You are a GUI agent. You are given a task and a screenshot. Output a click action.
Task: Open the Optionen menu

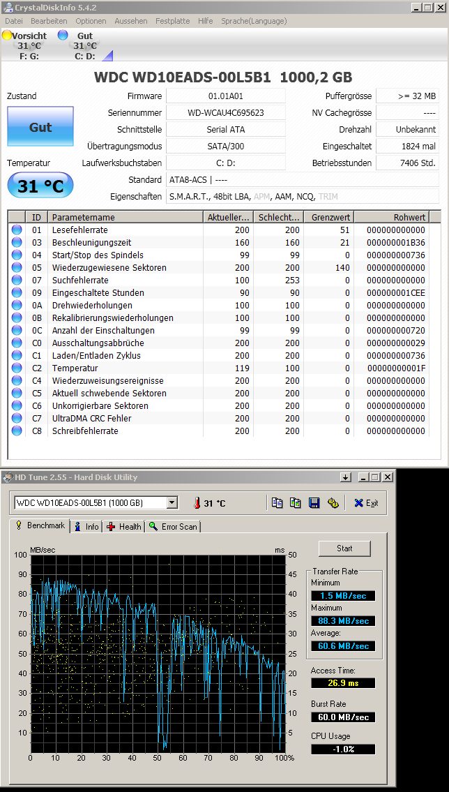91,21
